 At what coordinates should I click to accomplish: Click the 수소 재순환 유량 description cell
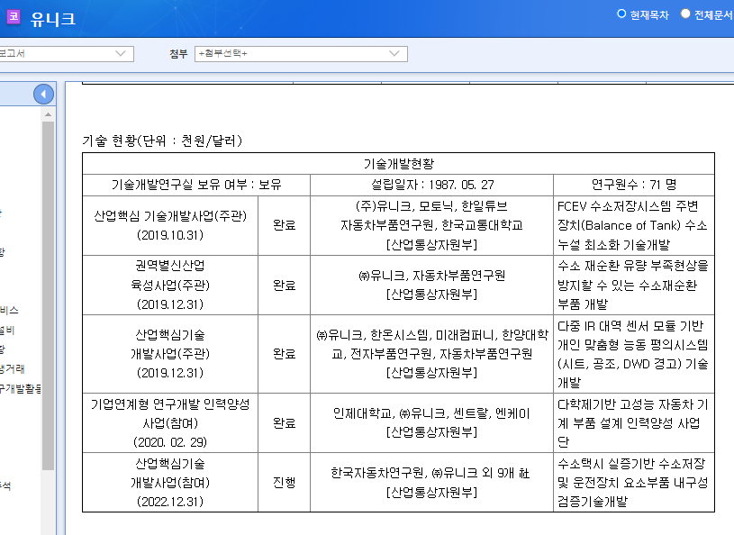click(634, 285)
